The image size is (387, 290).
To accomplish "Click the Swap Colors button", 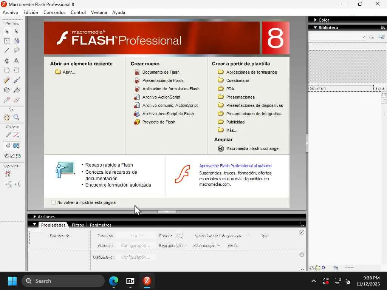I will tap(19, 156).
